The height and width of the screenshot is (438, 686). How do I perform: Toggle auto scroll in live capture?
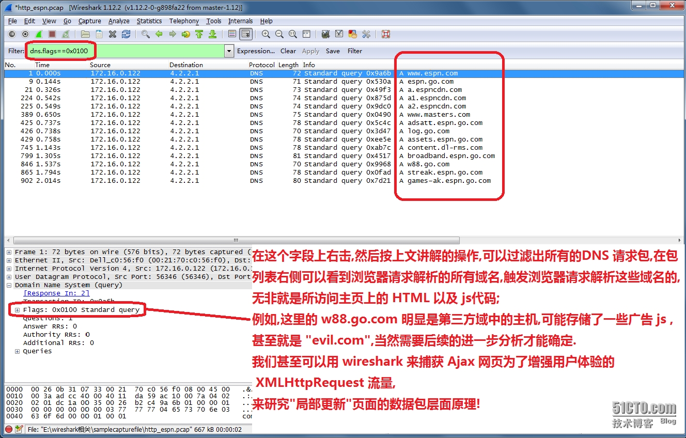coord(246,34)
